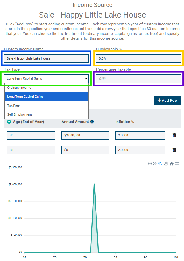
Task: Click the Annual Amount info icon
Action: 92,122
